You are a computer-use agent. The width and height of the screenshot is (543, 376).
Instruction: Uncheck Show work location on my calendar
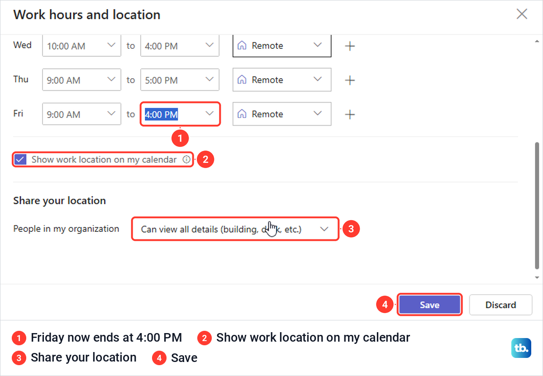(x=20, y=160)
